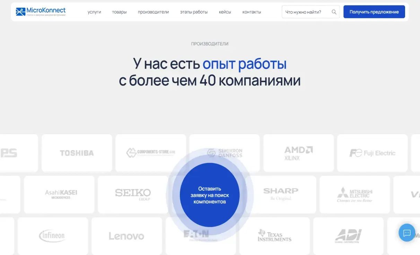Select the Components-Store.com card
The image size is (420, 255).
click(151, 153)
